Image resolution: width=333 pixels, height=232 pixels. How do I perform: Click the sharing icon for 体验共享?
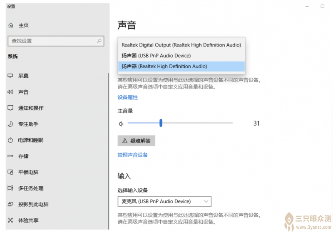(10, 220)
